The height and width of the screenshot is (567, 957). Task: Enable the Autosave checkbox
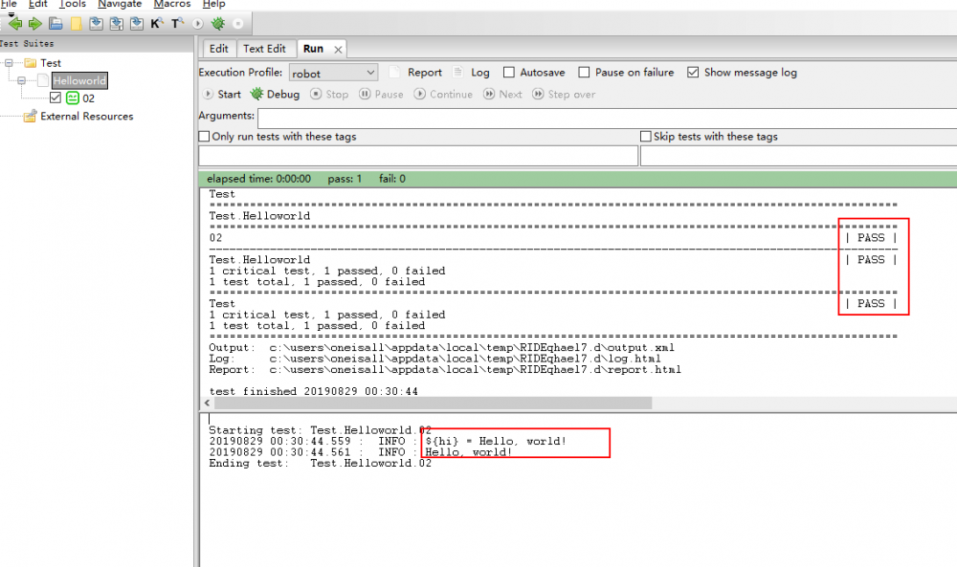509,72
